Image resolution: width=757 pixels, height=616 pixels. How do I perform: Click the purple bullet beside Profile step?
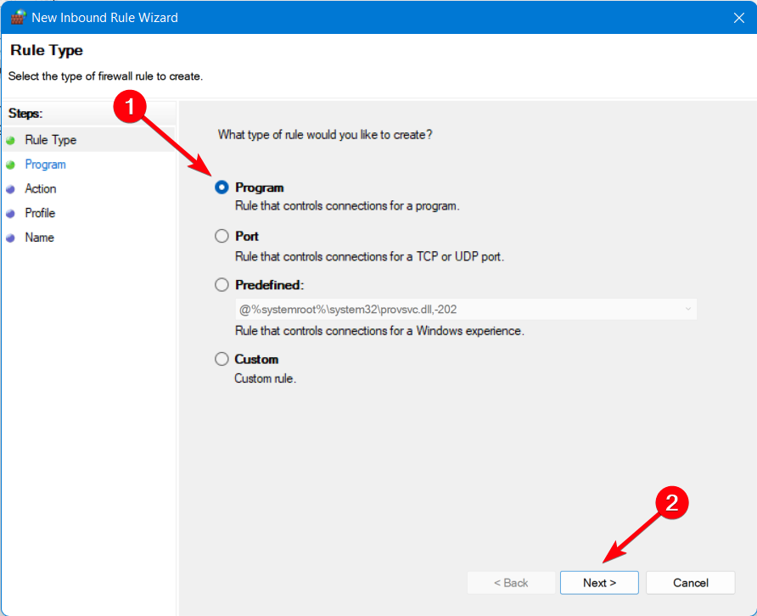click(x=11, y=213)
